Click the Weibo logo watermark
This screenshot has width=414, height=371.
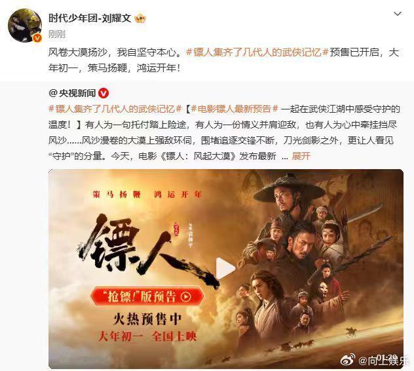[348, 360]
